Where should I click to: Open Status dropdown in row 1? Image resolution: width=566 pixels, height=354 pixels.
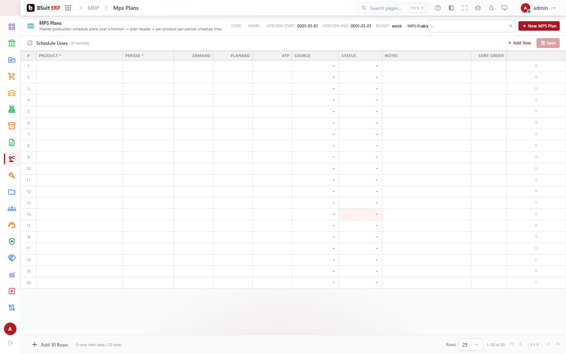tap(377, 66)
